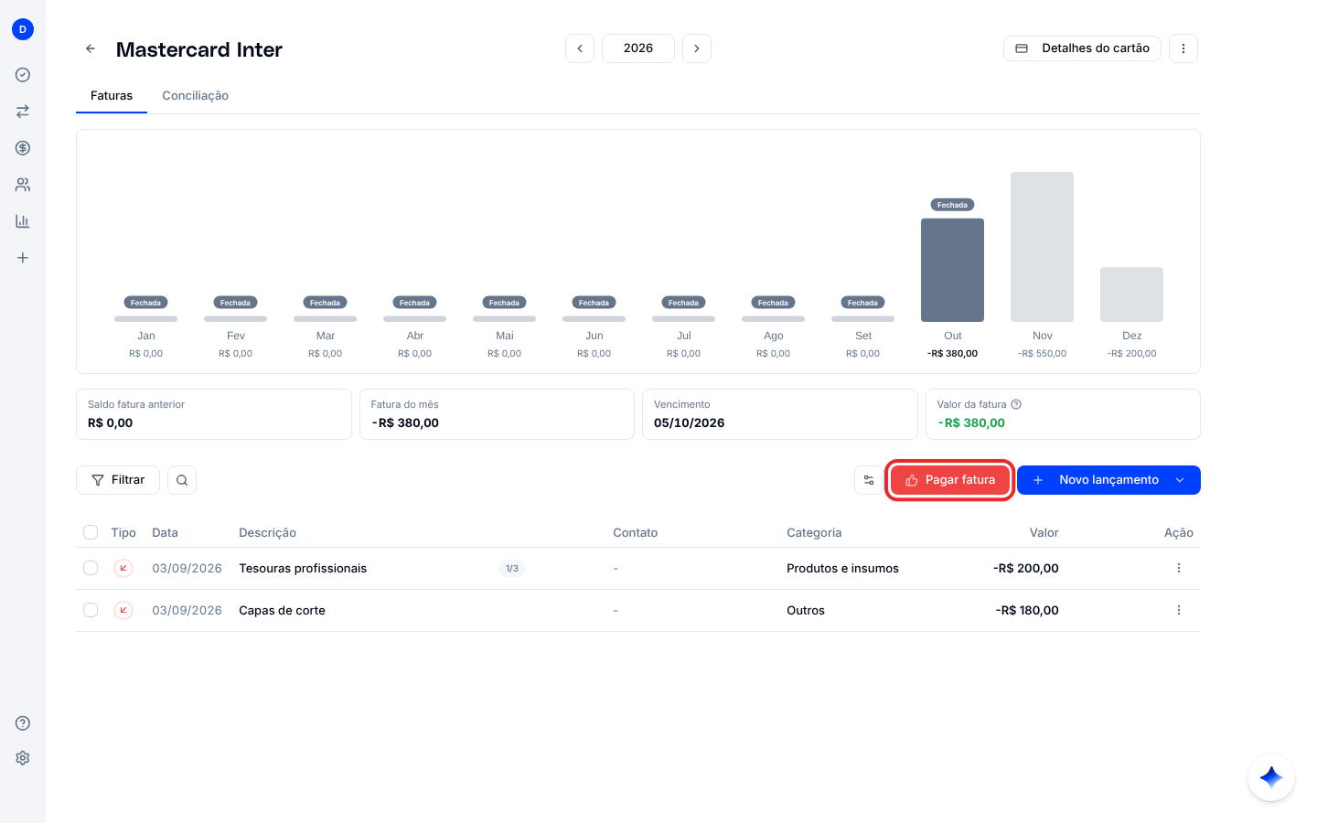This screenshot has height=823, width=1317.
Task: Click the help icon beside Valor da fatura
Action: pyautogui.click(x=1016, y=404)
